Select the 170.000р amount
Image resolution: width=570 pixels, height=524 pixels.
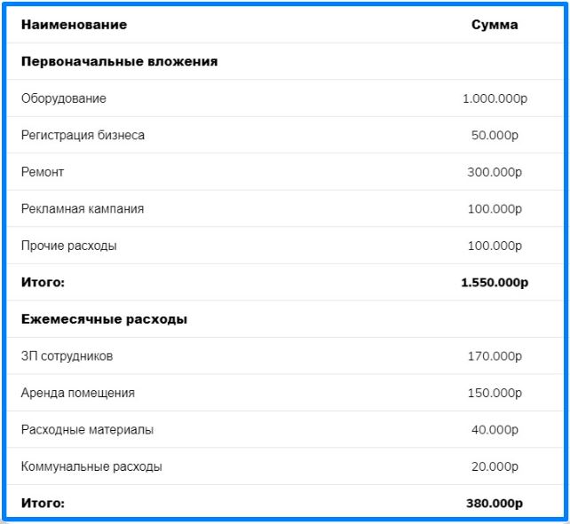pyautogui.click(x=495, y=356)
